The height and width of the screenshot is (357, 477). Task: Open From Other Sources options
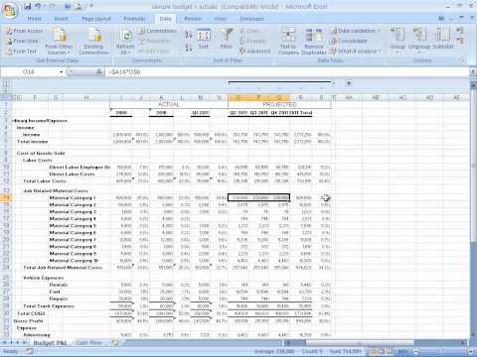coord(59,42)
